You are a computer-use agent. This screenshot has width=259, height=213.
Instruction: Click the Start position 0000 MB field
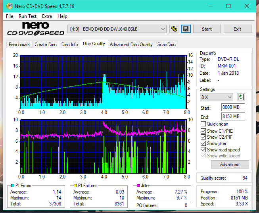tap(233, 107)
